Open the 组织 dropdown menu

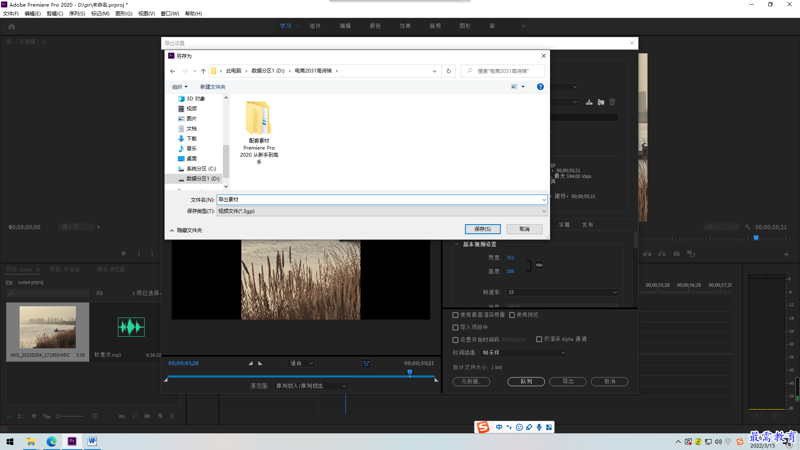pyautogui.click(x=180, y=87)
